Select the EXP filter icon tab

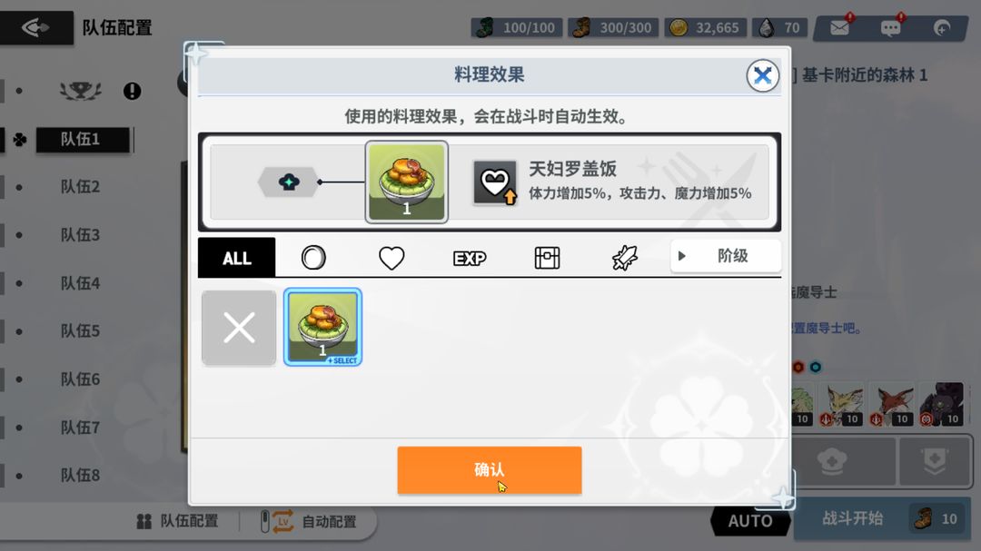[x=470, y=258]
